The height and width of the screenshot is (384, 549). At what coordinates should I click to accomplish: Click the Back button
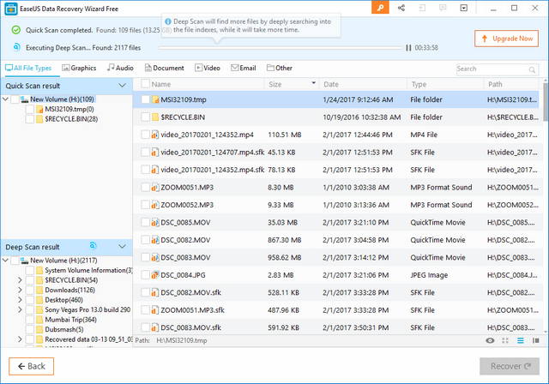tap(31, 366)
